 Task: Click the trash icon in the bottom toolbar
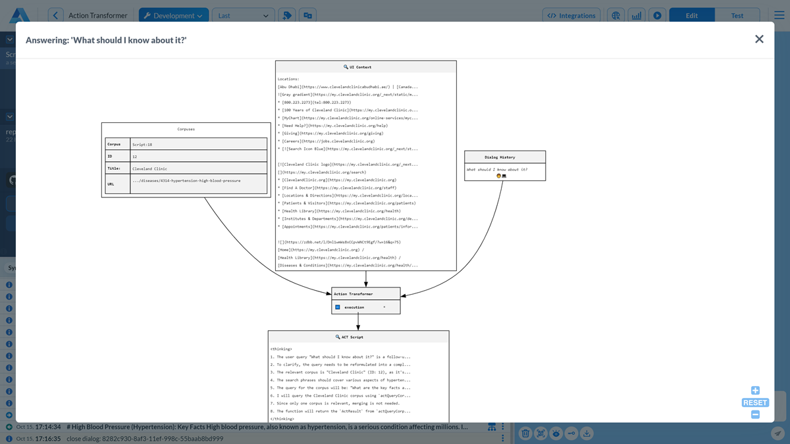[x=525, y=433]
